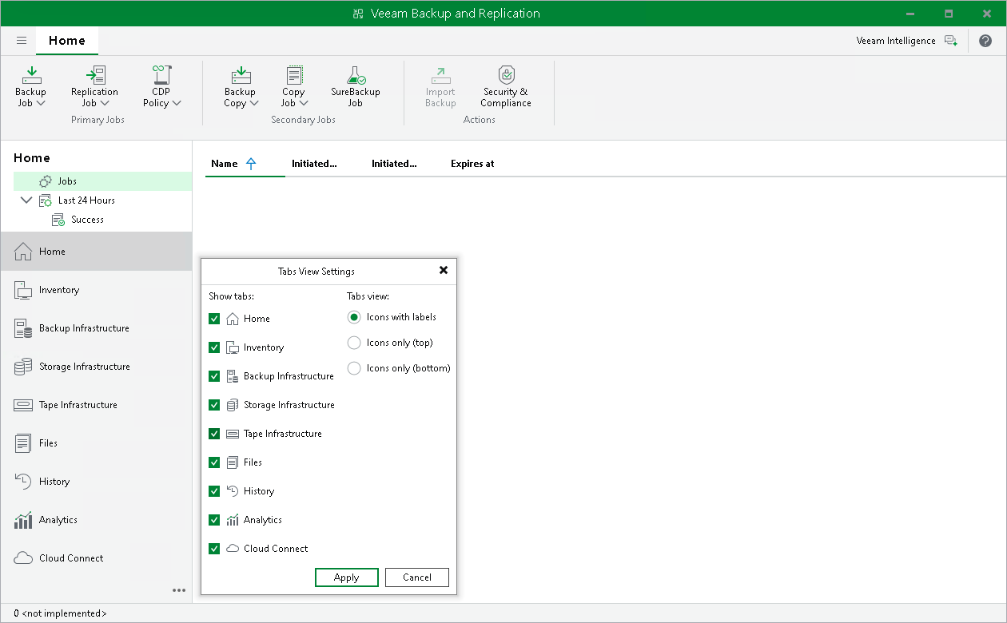Open the hamburger main menu
This screenshot has height=623, width=1007.
(22, 41)
